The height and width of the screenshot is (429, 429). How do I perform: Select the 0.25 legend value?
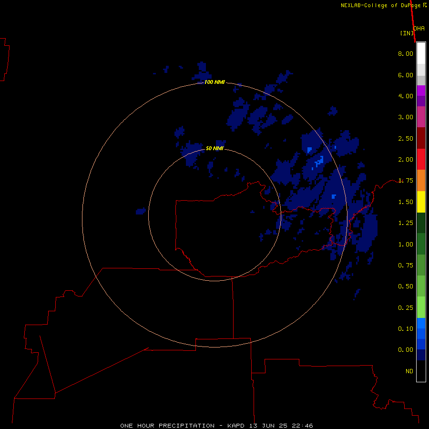click(x=406, y=308)
